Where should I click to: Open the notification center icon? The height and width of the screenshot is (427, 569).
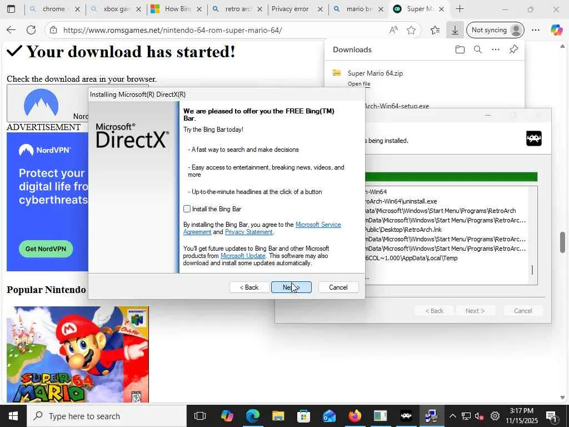[x=551, y=416]
